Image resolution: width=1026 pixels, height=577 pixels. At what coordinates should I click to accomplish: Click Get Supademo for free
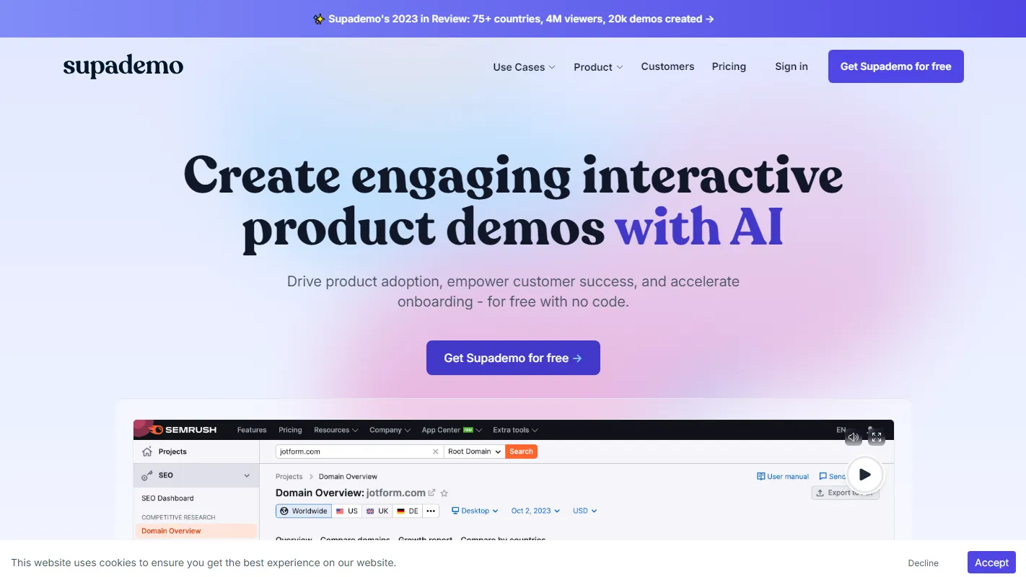pyautogui.click(x=513, y=358)
